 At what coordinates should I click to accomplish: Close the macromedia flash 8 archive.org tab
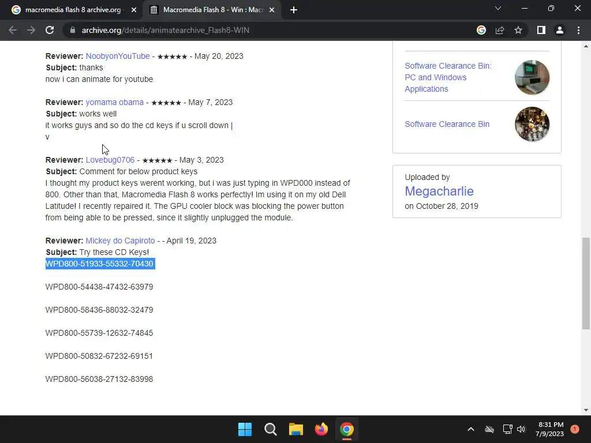coord(134,10)
